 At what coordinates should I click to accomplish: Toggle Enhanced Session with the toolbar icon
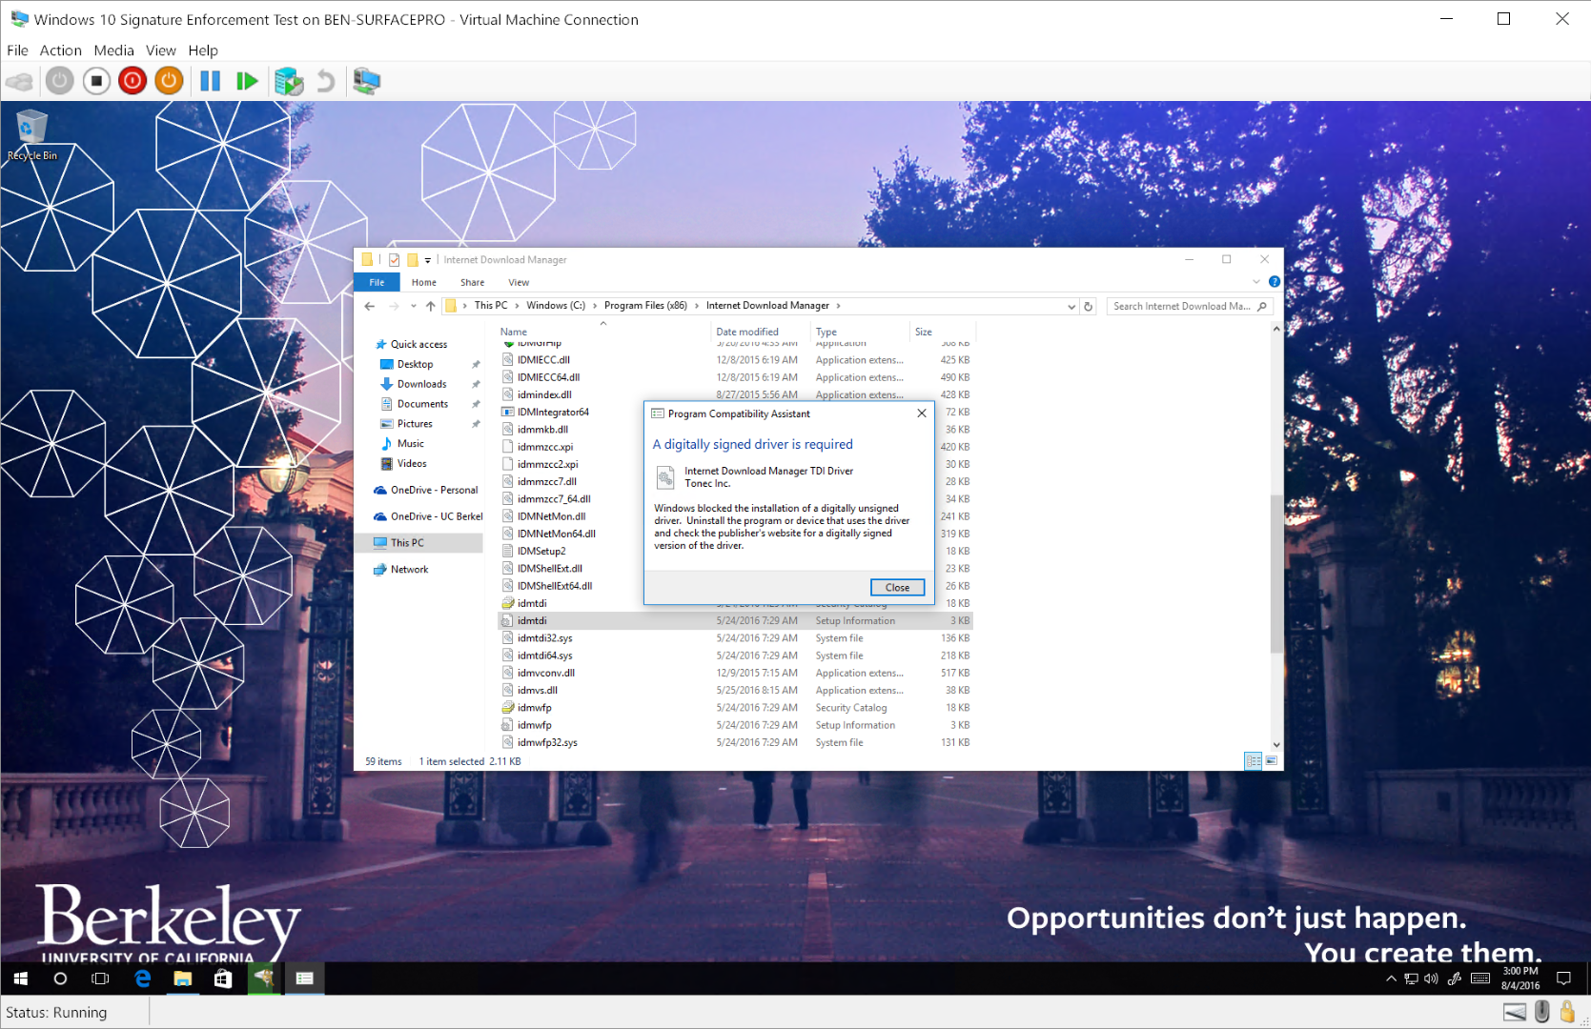coord(366,81)
